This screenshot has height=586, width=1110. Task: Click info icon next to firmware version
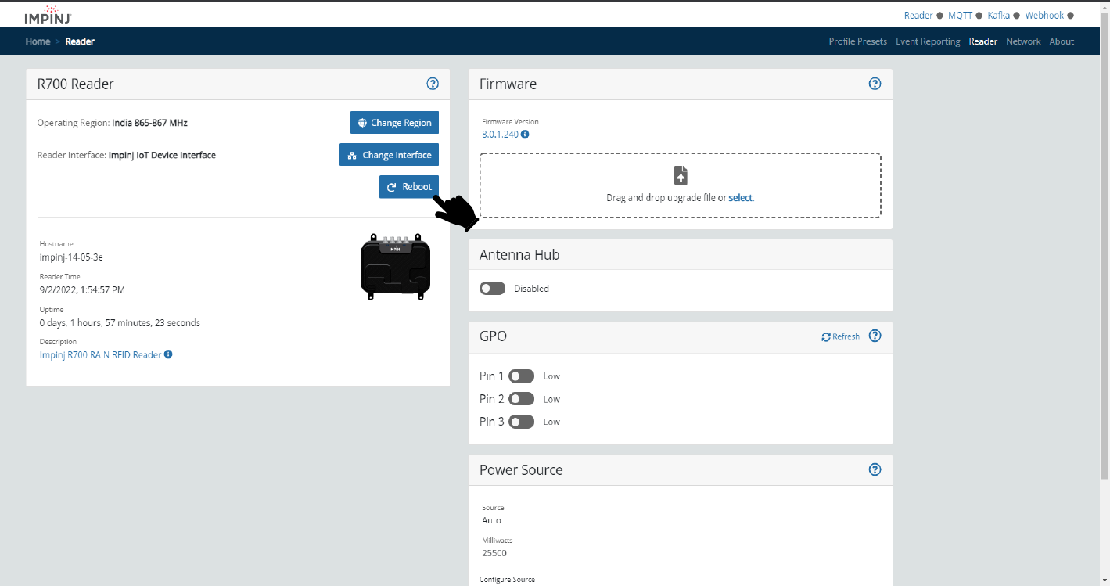[x=525, y=135]
